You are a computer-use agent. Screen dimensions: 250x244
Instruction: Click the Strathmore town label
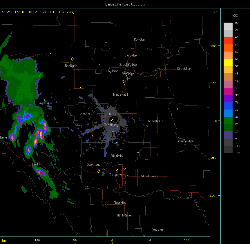[x=150, y=176]
